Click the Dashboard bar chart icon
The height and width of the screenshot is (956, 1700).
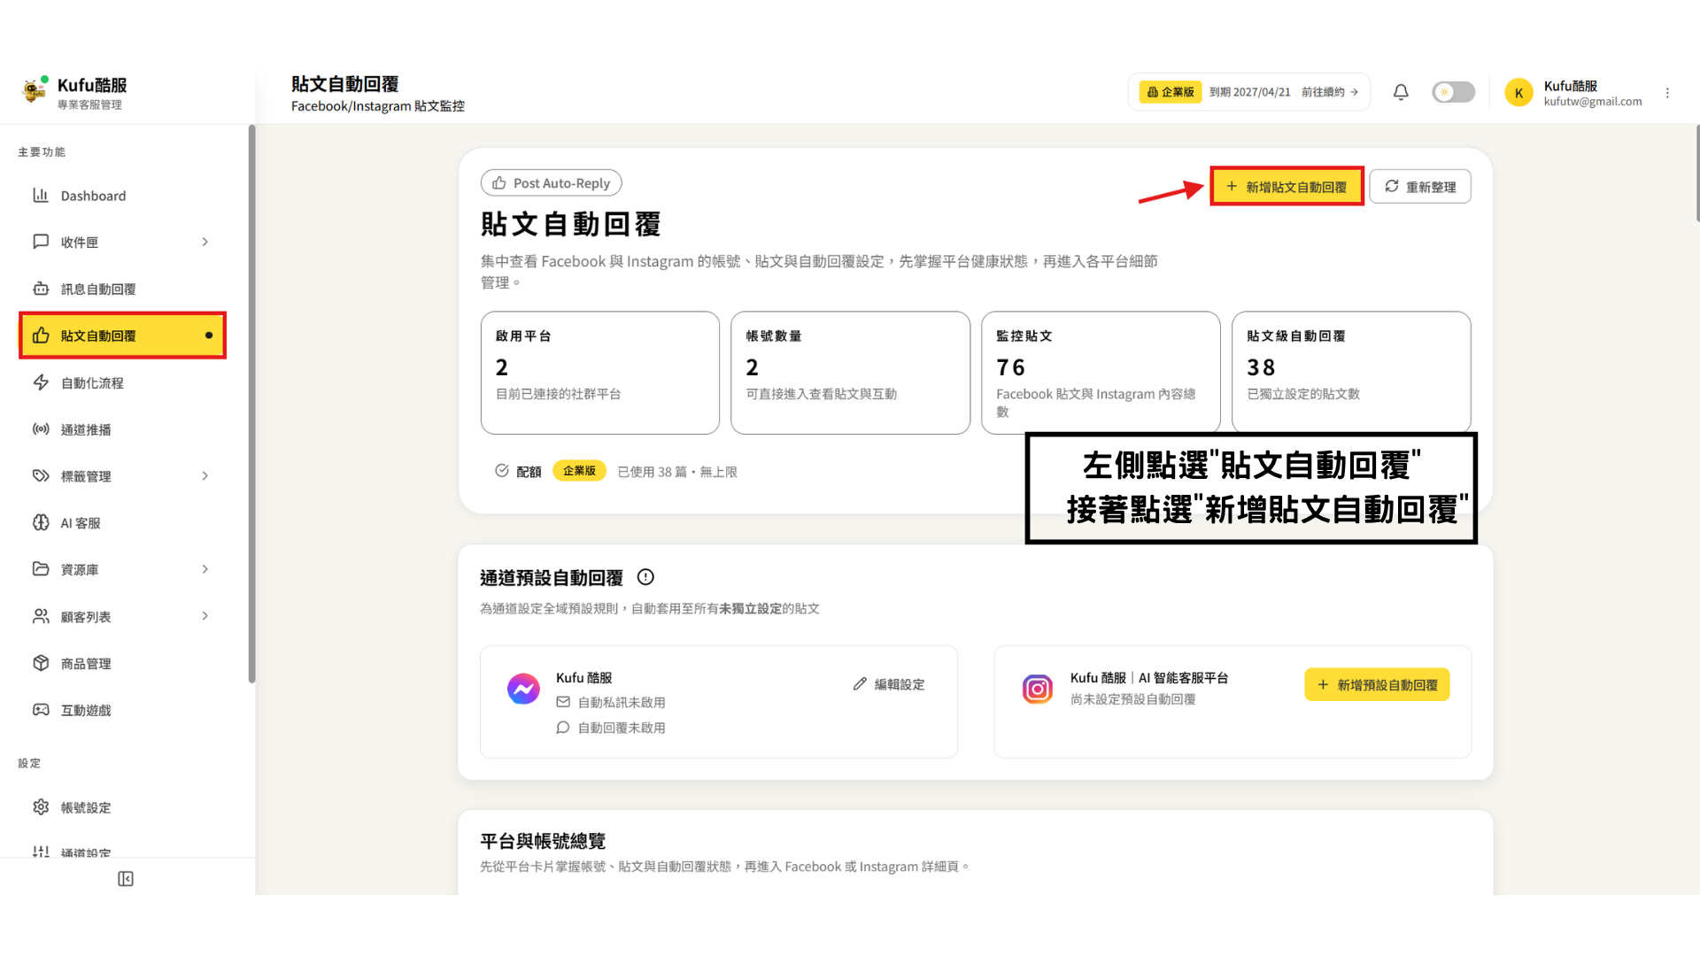coord(41,195)
